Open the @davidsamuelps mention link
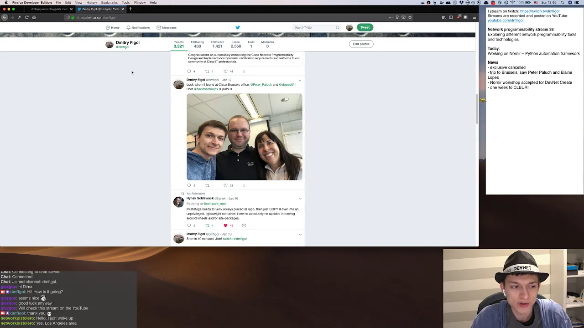The height and width of the screenshot is (328, 584). (206, 89)
